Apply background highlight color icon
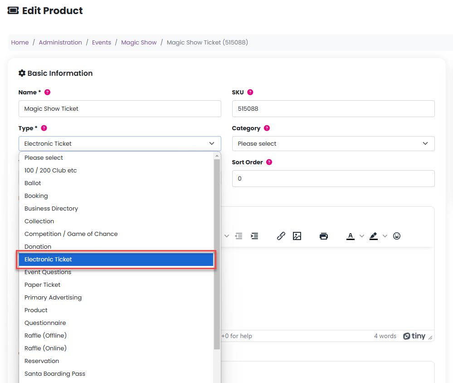This screenshot has height=383, width=453. 374,236
